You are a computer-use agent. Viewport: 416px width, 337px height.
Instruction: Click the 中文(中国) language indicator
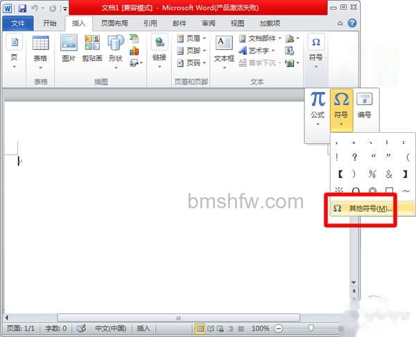pos(111,329)
